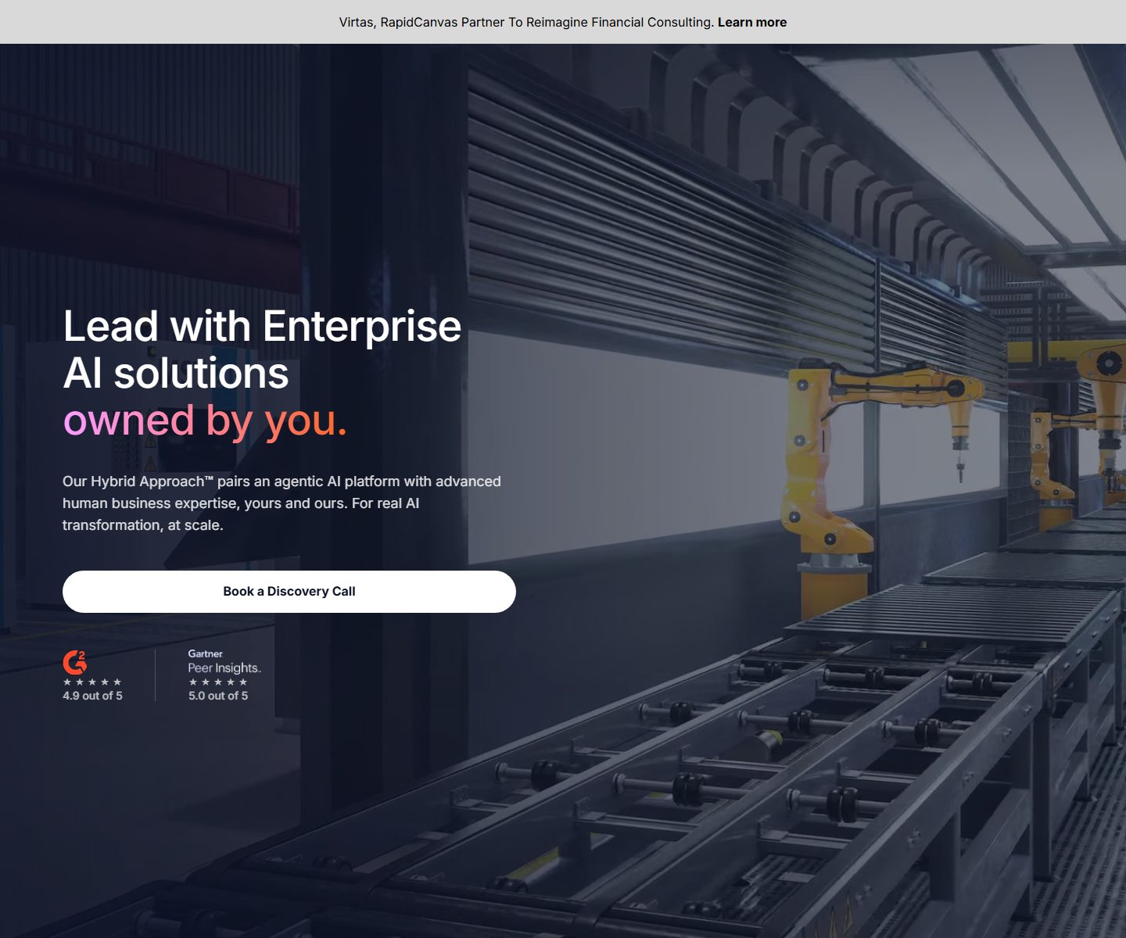Click the Virtas, RapidCanvas partner announcement text

coord(526,22)
